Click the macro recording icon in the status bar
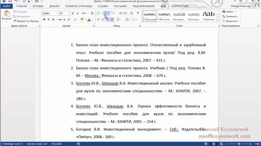 click(78, 144)
